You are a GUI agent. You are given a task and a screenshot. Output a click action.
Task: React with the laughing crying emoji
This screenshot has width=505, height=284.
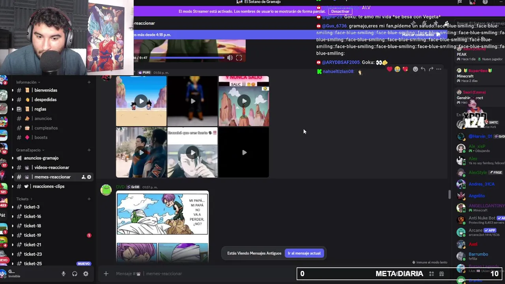point(397,69)
